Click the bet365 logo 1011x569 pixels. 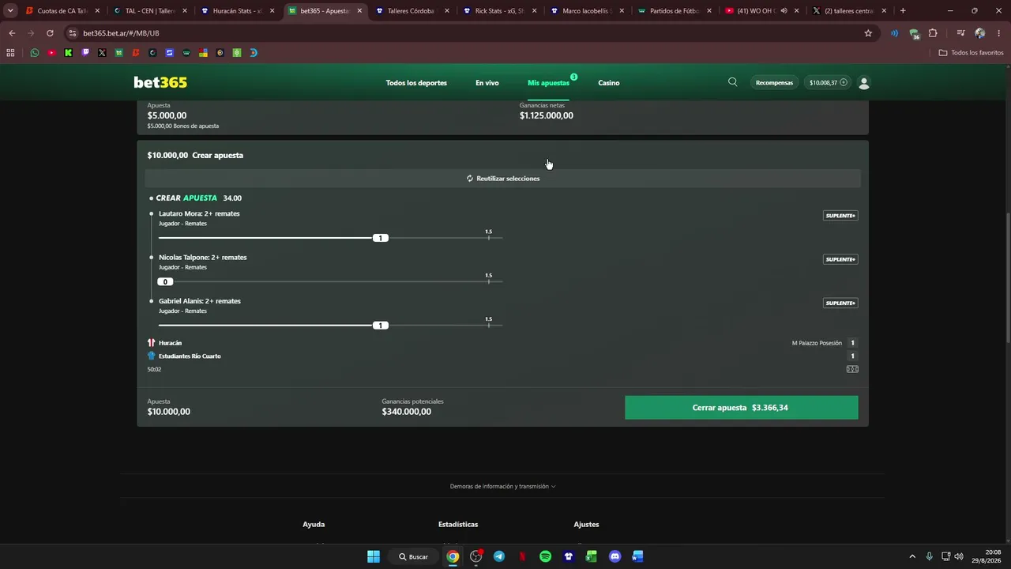pos(160,82)
